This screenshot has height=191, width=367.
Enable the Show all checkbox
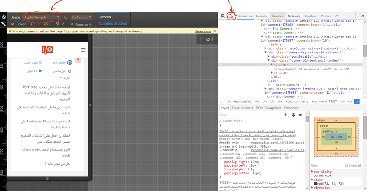(346, 165)
